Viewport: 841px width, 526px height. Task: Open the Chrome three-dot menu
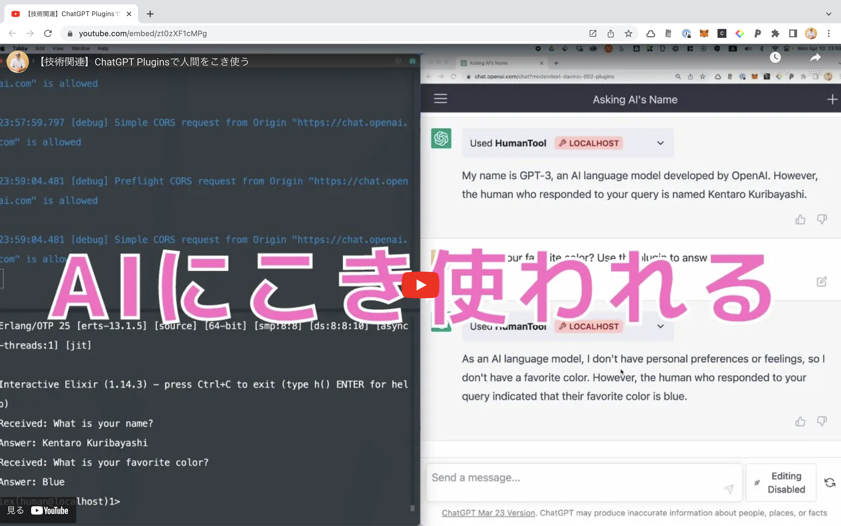tap(829, 33)
